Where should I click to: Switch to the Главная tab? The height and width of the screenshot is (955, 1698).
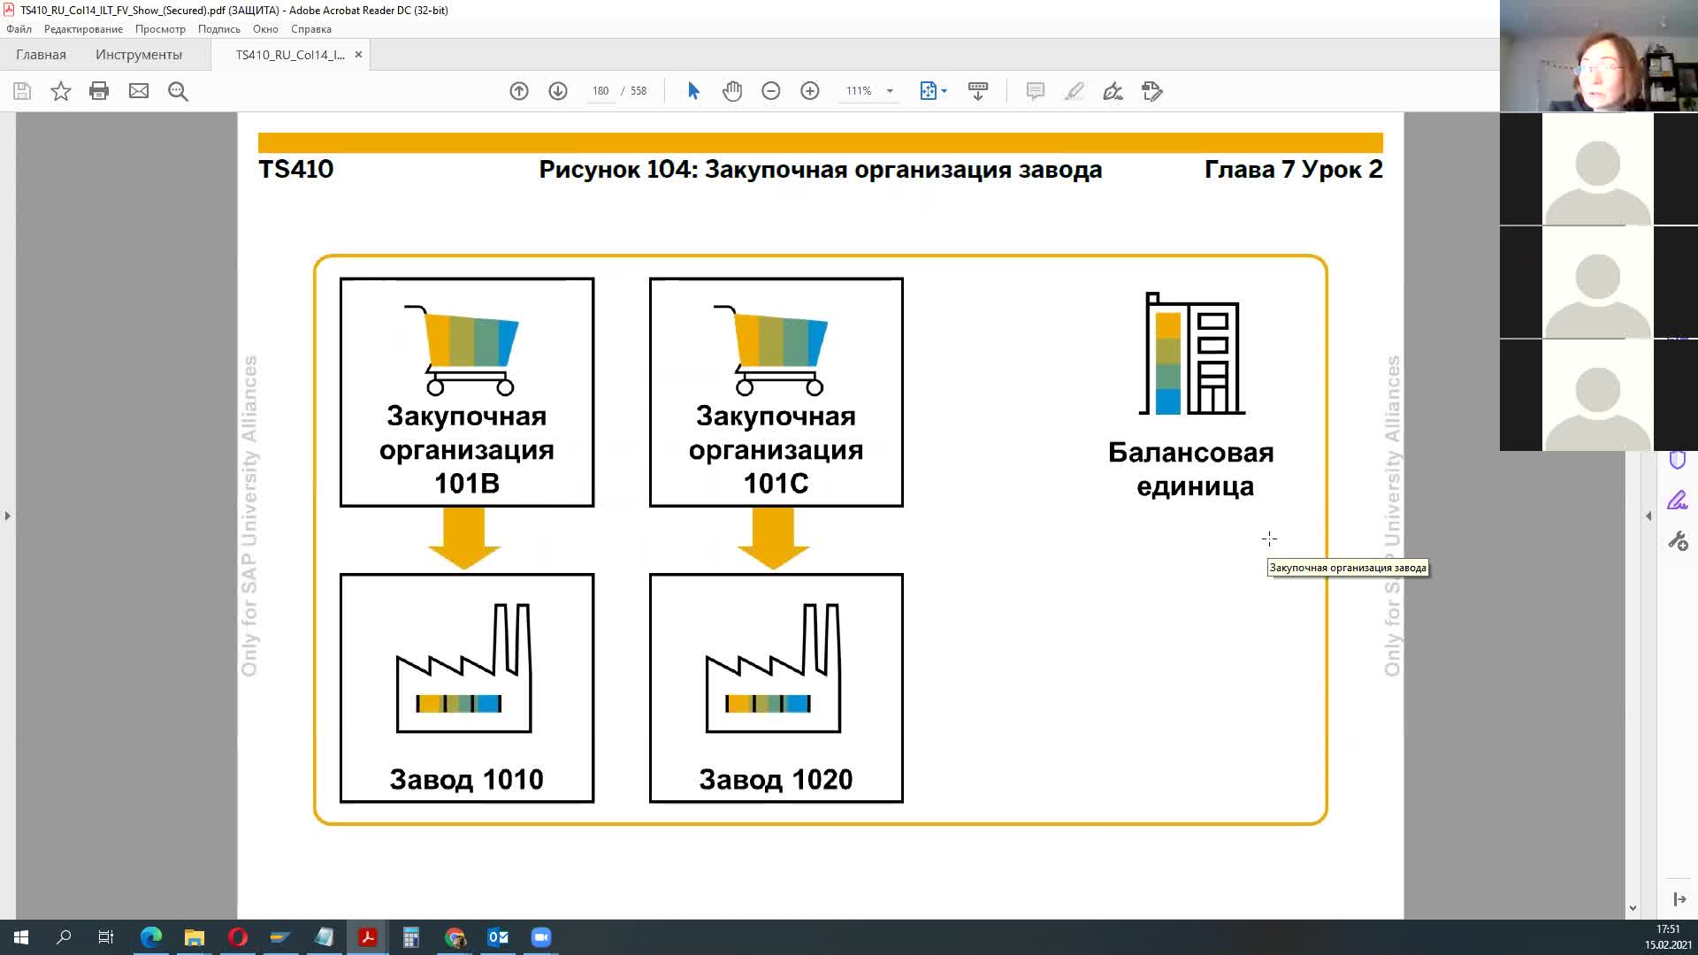[x=41, y=55]
